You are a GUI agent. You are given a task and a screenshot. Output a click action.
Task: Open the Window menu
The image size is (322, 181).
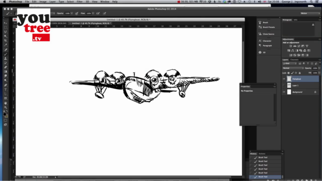coord(105,2)
